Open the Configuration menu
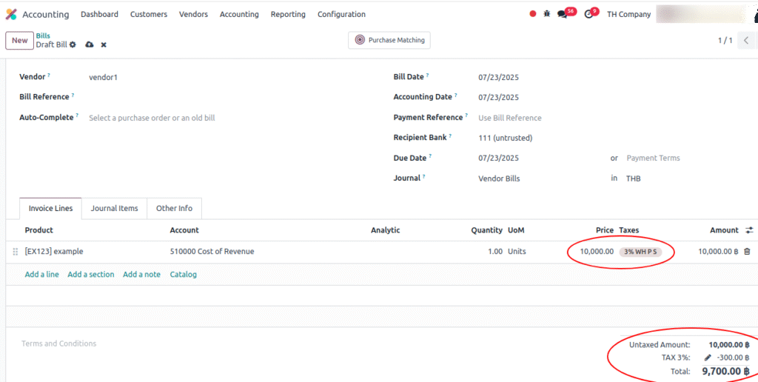 click(341, 15)
